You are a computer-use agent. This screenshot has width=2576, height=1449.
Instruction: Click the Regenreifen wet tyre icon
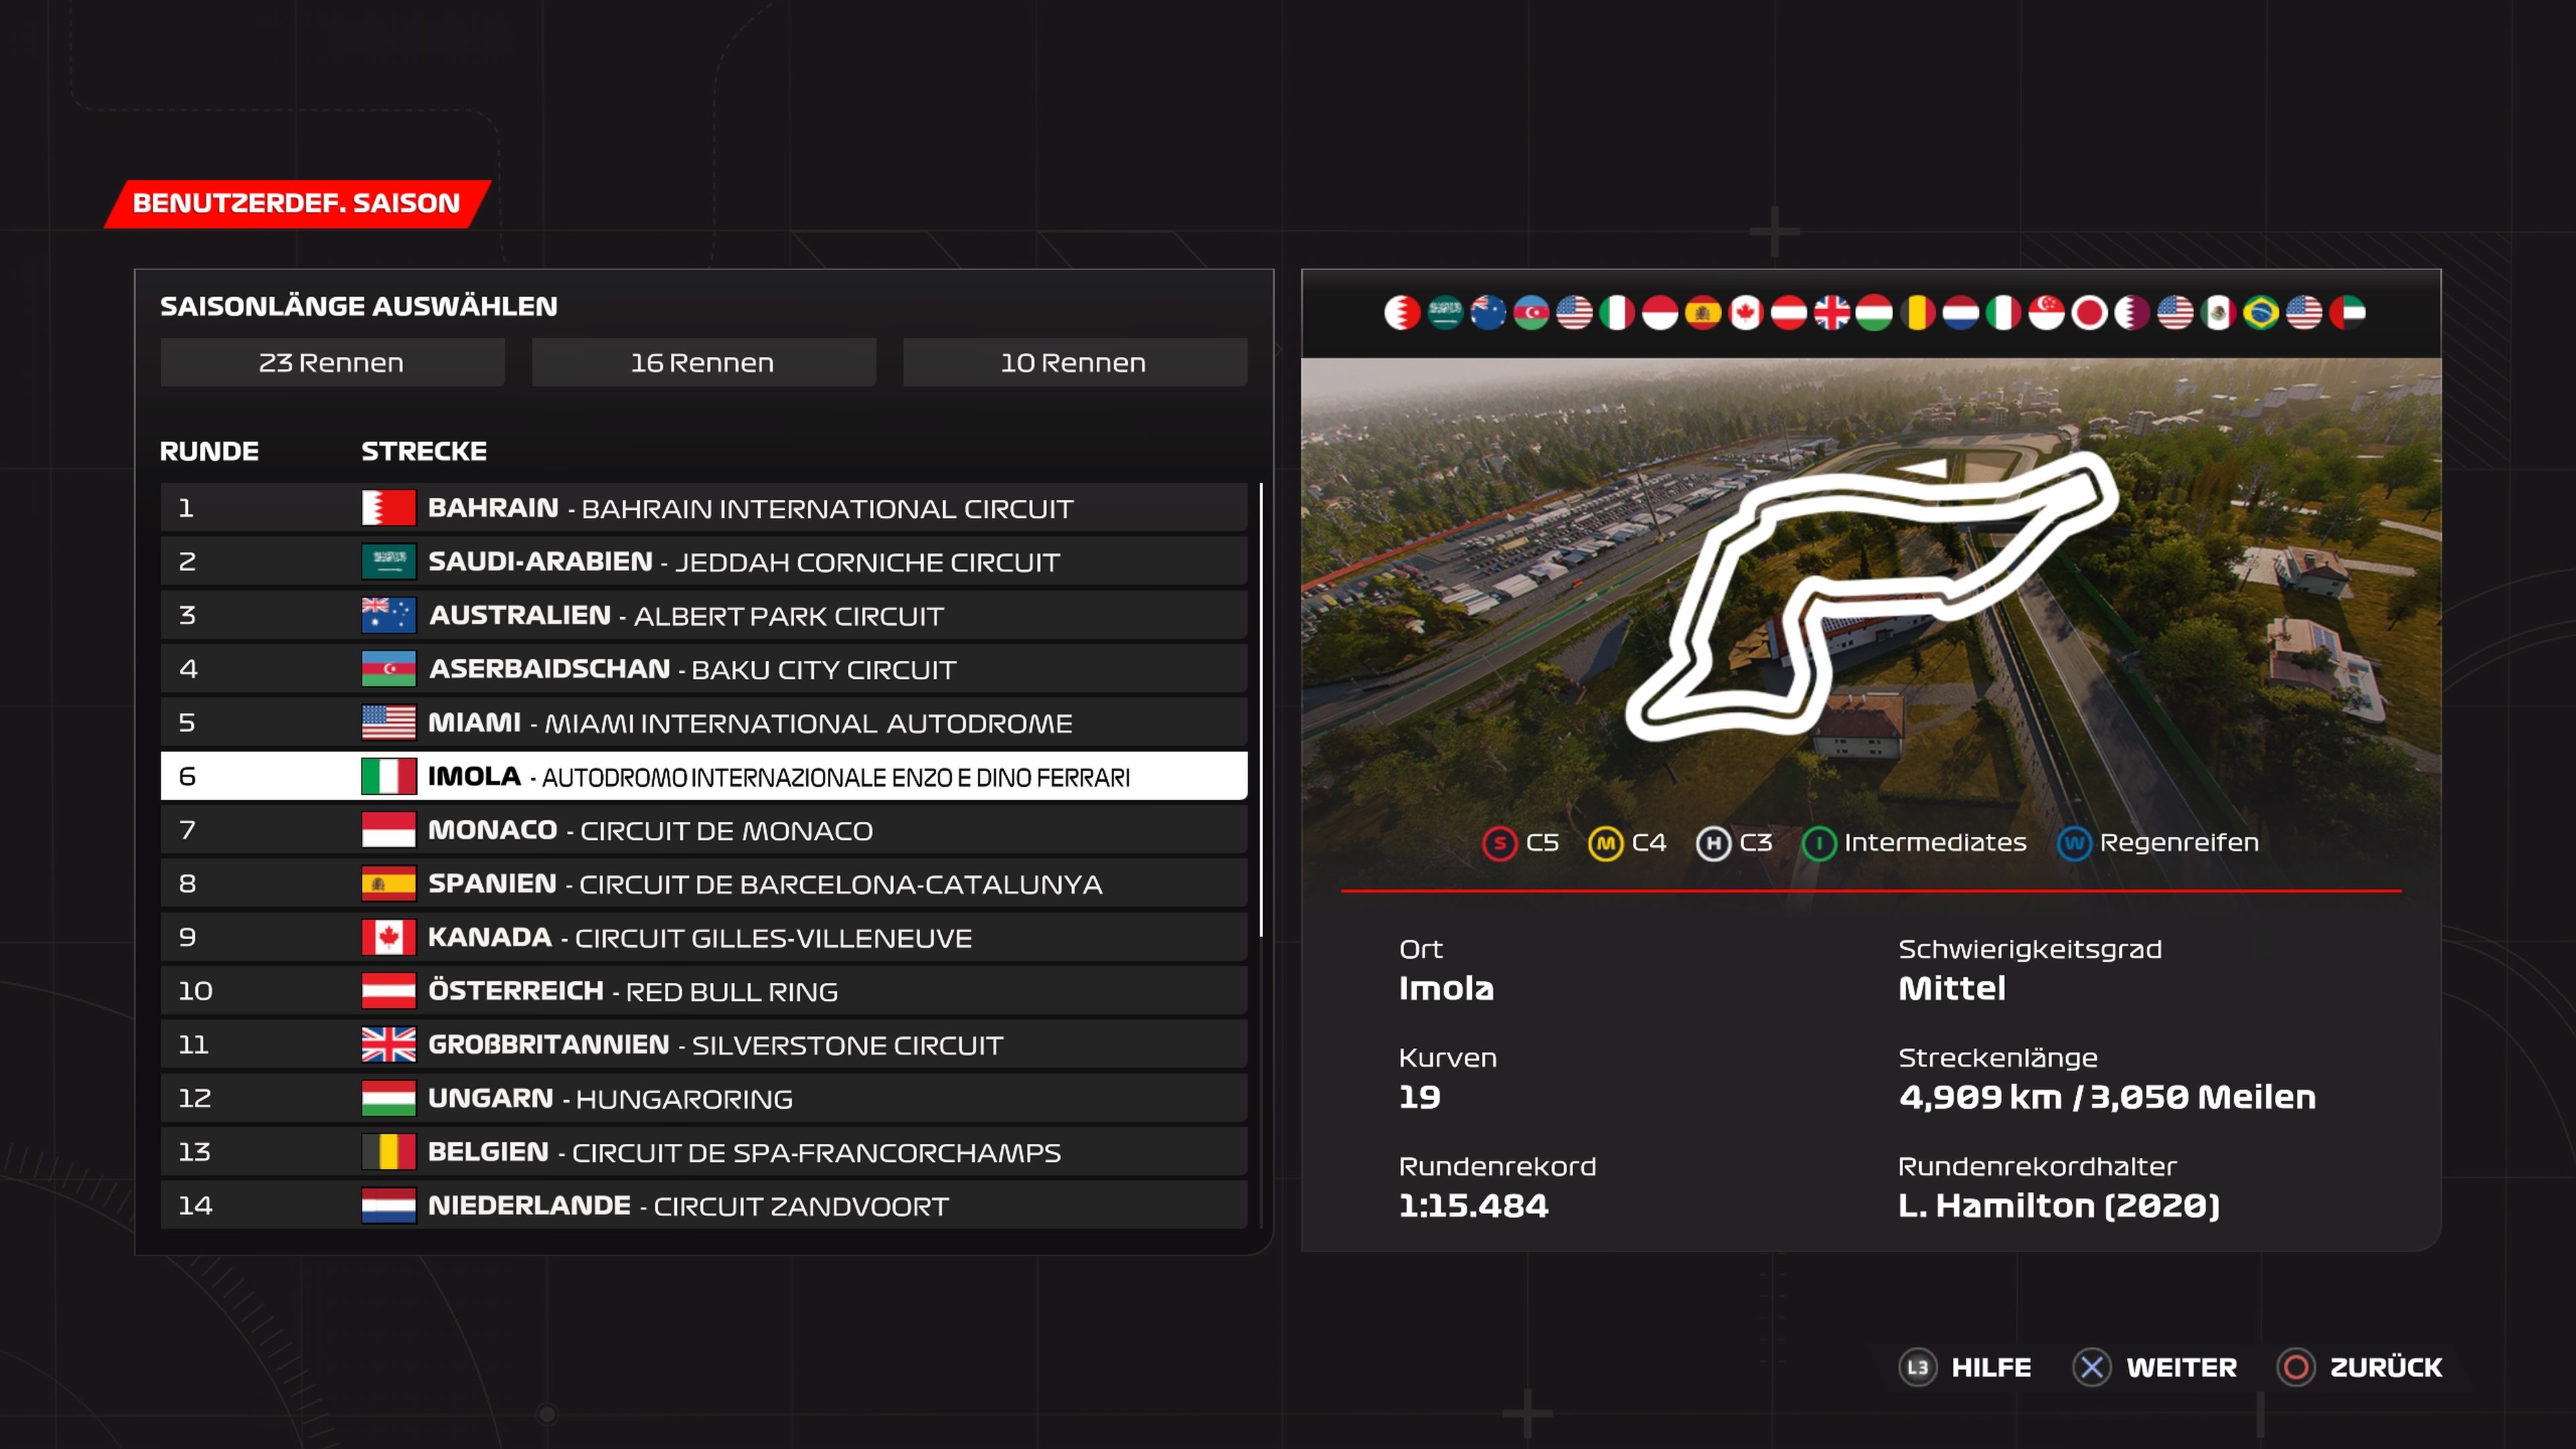[x=2074, y=843]
